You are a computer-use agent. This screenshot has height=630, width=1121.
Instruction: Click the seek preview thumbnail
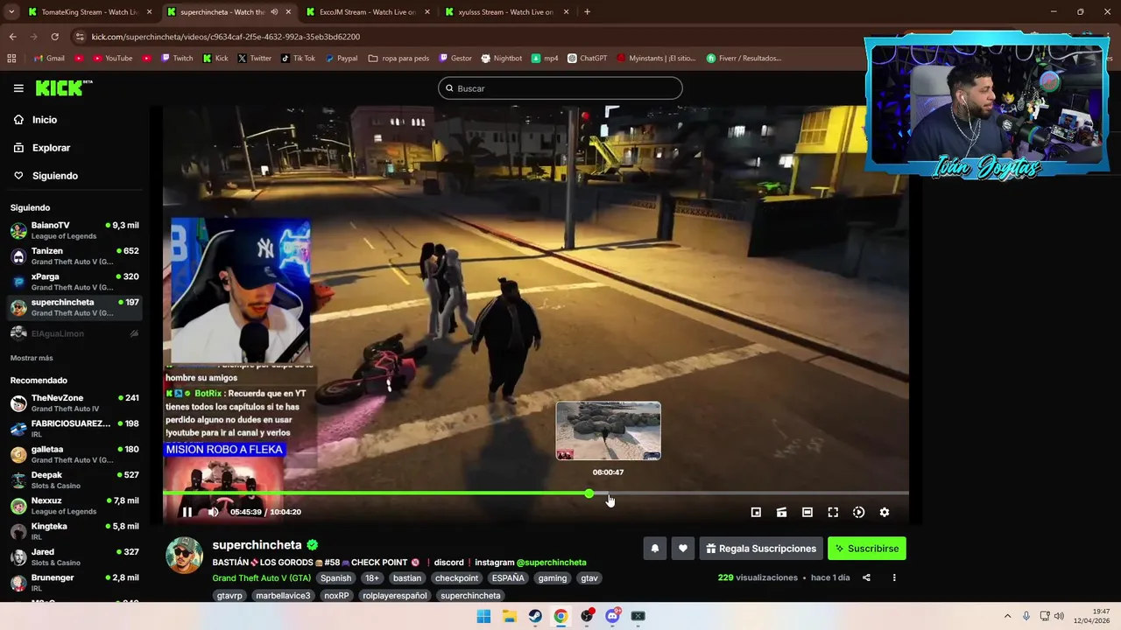tap(609, 430)
